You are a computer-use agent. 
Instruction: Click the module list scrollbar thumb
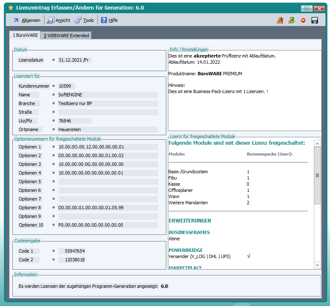pyautogui.click(x=317, y=175)
